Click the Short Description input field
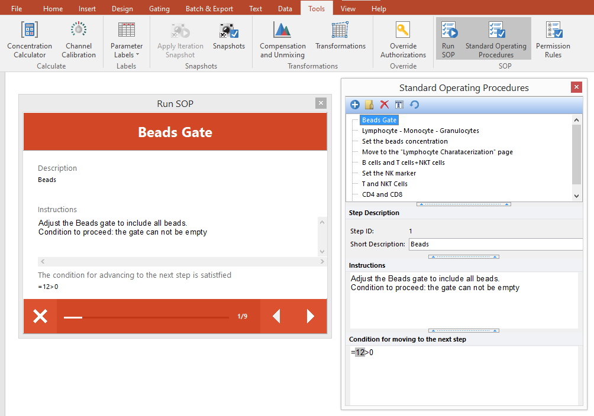This screenshot has height=416, width=594. click(496, 244)
